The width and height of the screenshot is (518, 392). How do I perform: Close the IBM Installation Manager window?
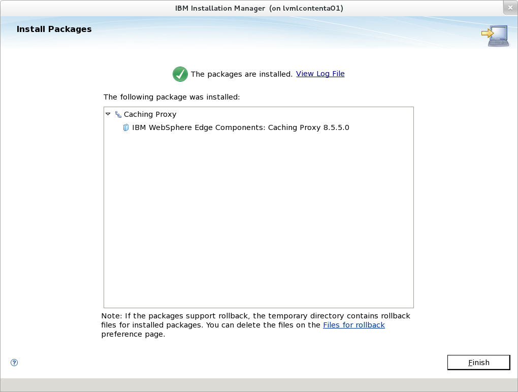510,8
